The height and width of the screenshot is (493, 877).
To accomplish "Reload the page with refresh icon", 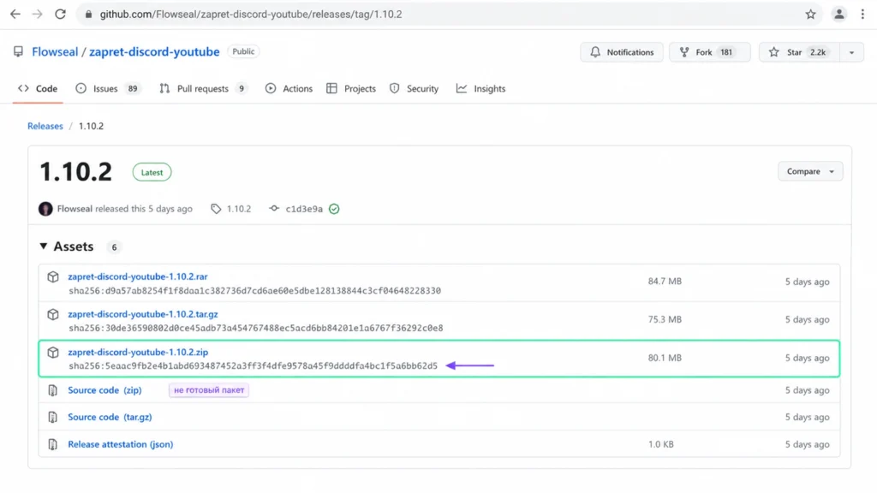I will click(x=60, y=14).
